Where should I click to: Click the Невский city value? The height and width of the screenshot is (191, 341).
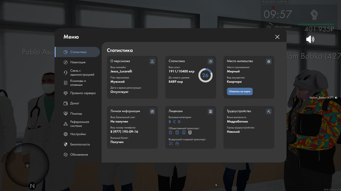click(x=233, y=132)
